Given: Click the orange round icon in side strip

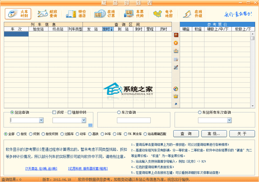Looking at the screenshot, I should pos(176,43).
